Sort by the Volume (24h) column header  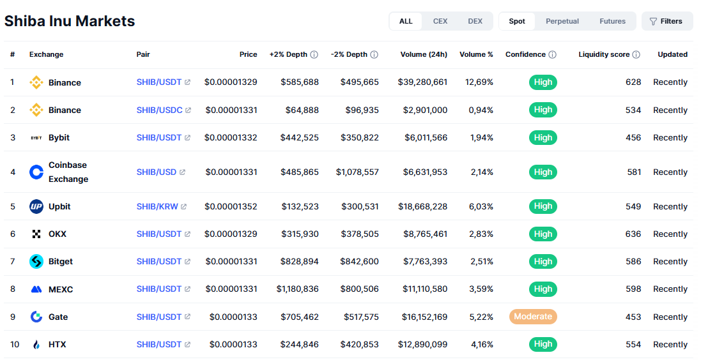click(424, 54)
